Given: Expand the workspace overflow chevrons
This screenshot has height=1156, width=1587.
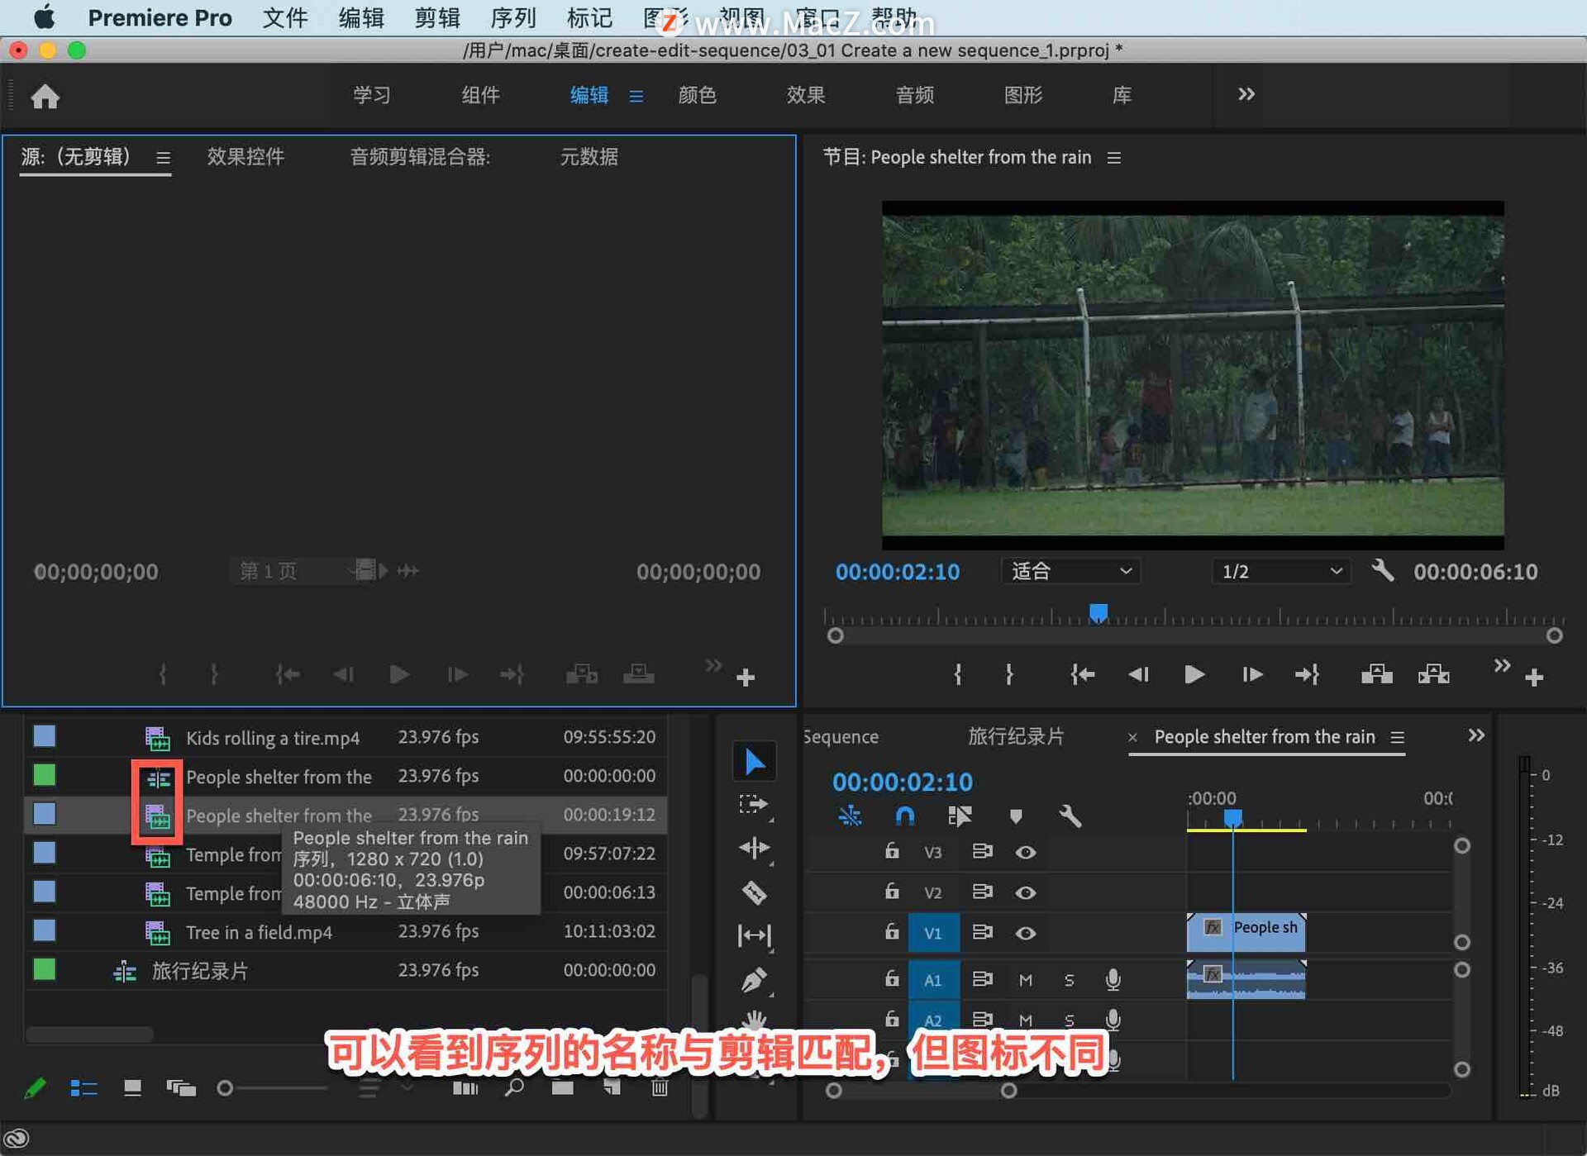Looking at the screenshot, I should 1246,94.
